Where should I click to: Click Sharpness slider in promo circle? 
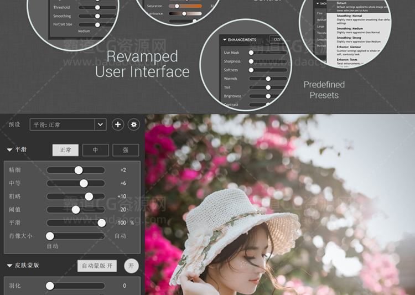pyautogui.click(x=268, y=61)
